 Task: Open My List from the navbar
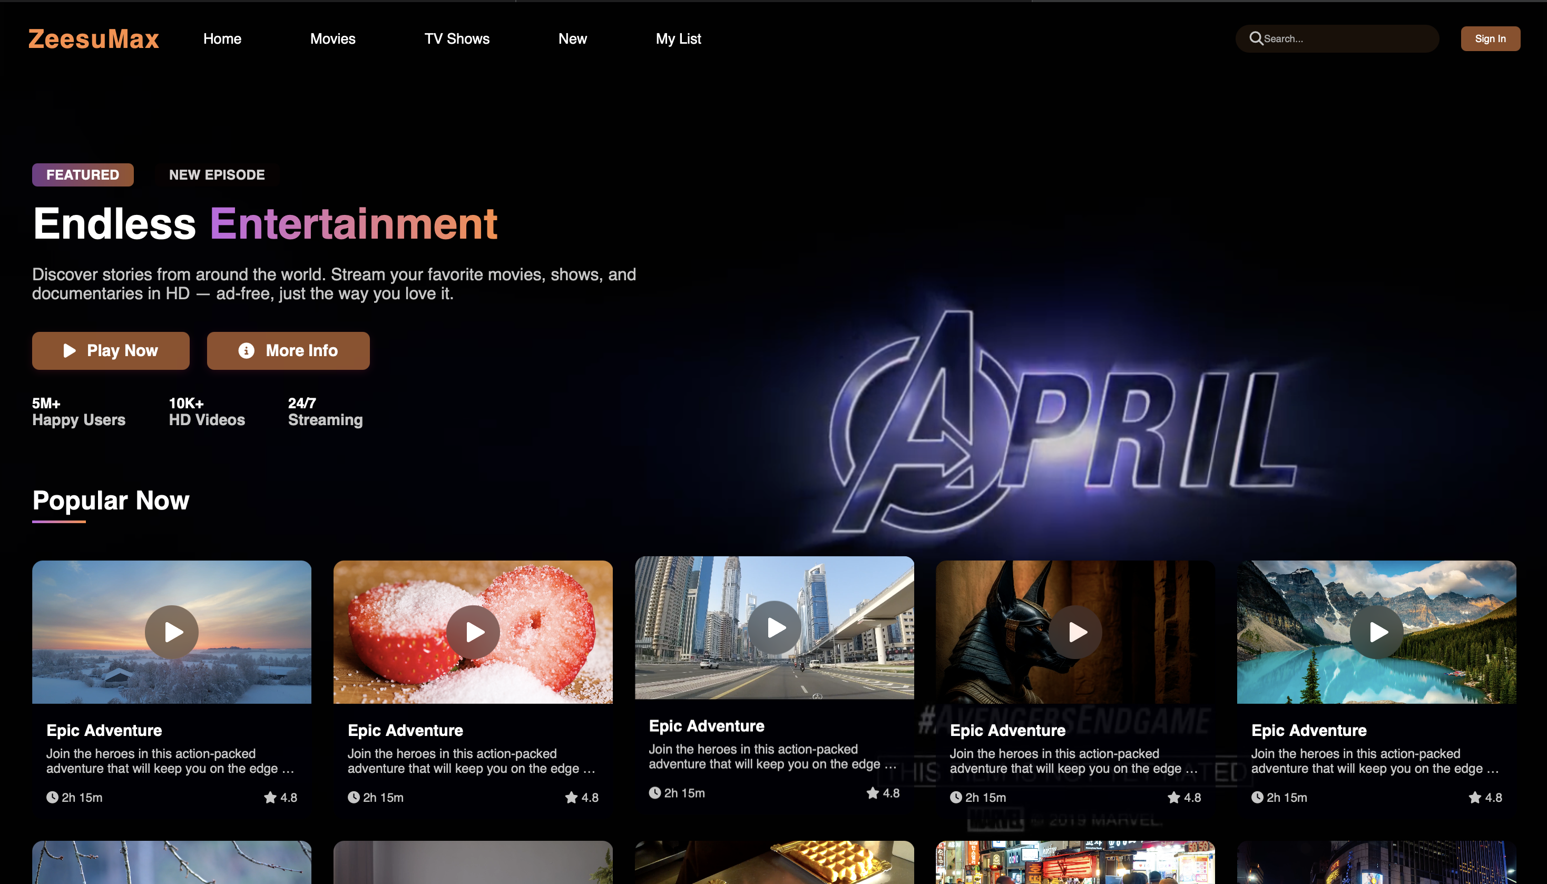coord(678,39)
